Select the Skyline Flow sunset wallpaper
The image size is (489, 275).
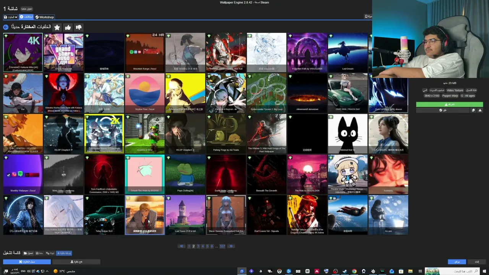pyautogui.click(x=145, y=93)
